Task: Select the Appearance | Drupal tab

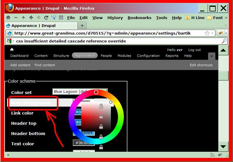Action: pyautogui.click(x=41, y=25)
